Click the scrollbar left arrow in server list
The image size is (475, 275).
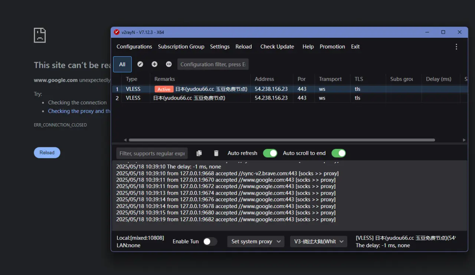pyautogui.click(x=125, y=140)
